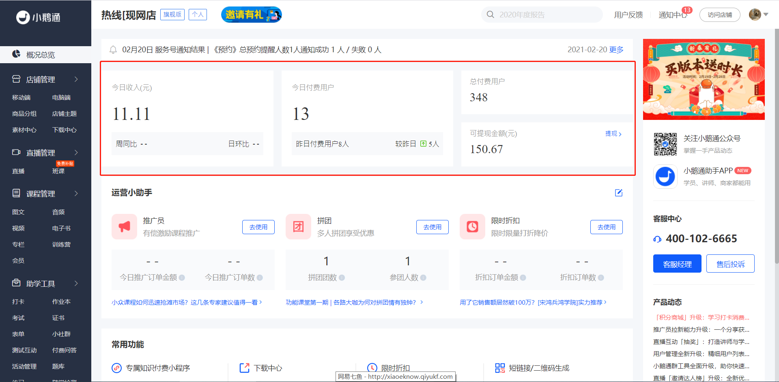This screenshot has height=382, width=779.
Task: Click the search magnifier icon
Action: pos(491,15)
